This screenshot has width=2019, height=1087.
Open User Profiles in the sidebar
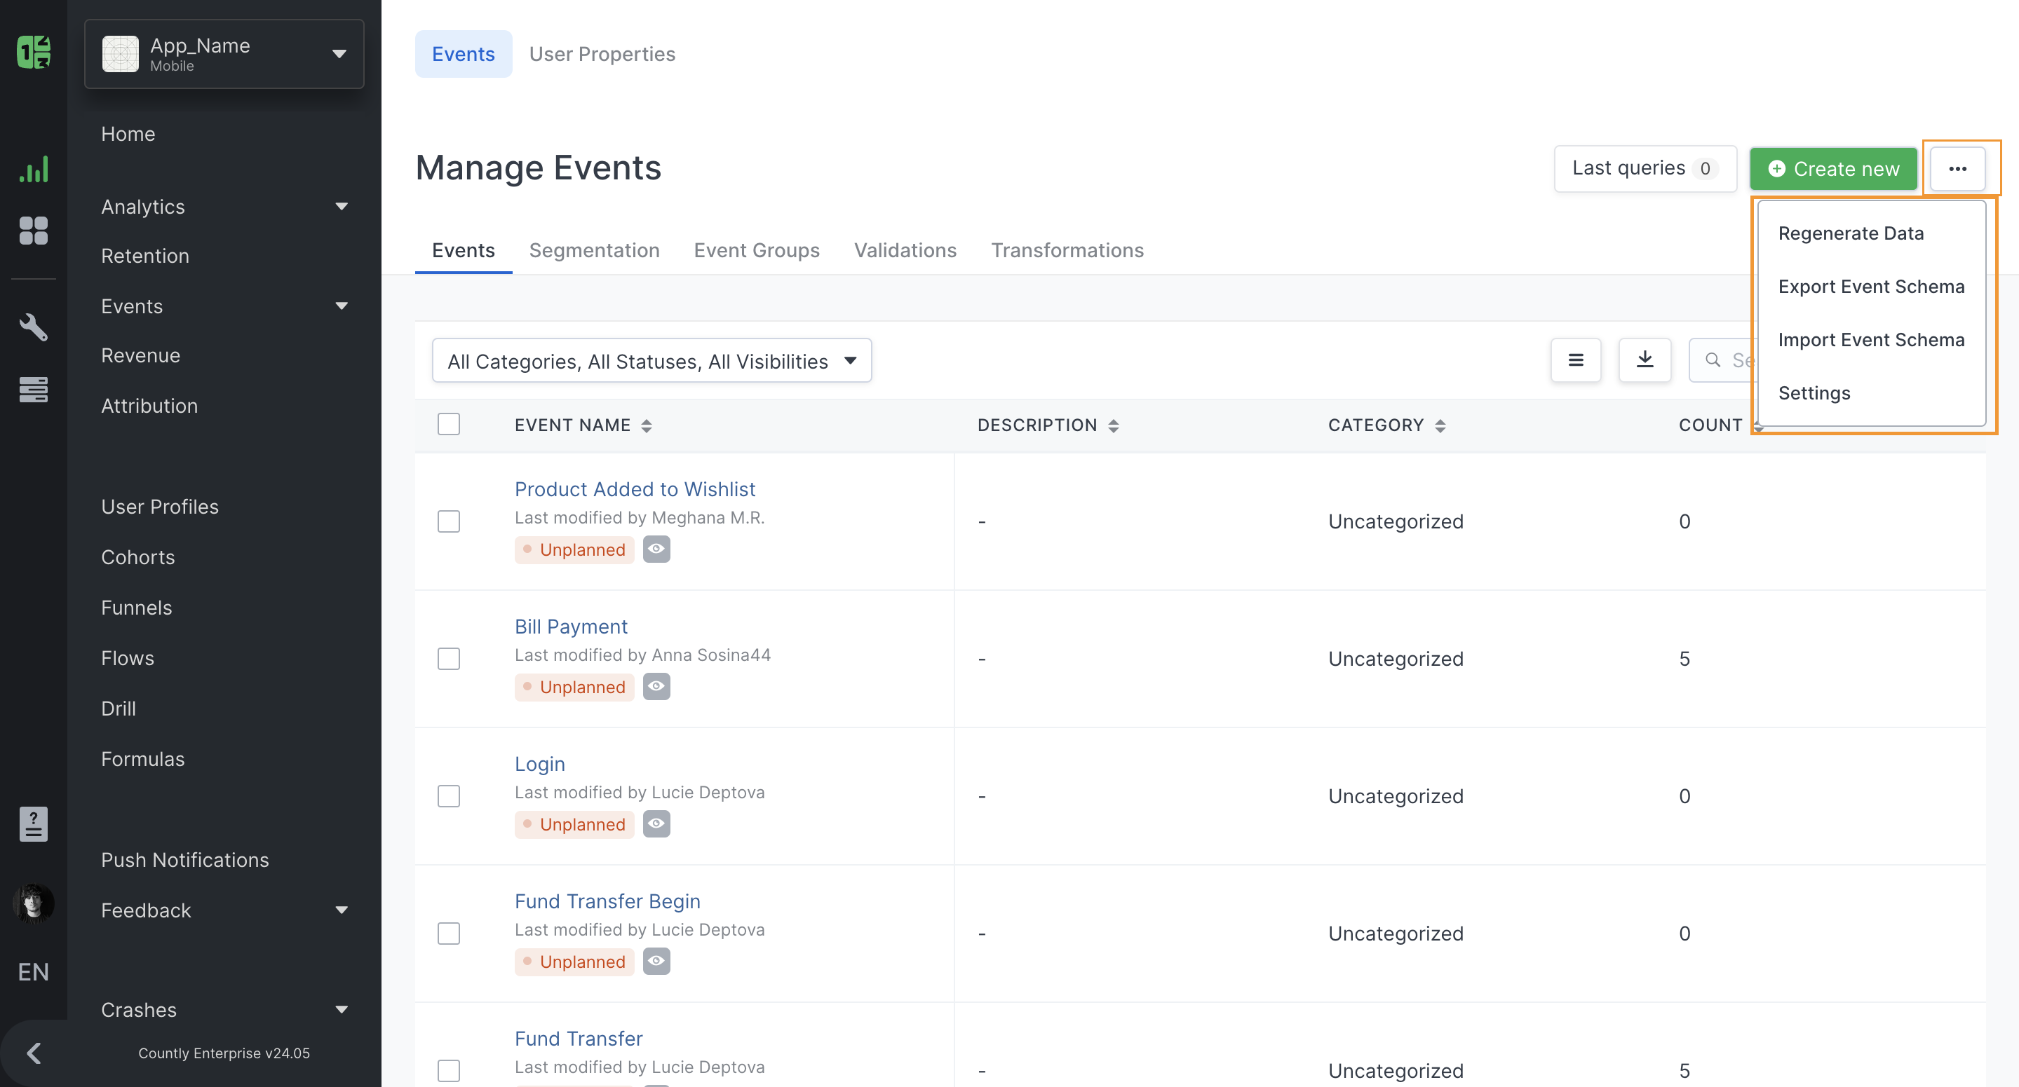pos(160,507)
